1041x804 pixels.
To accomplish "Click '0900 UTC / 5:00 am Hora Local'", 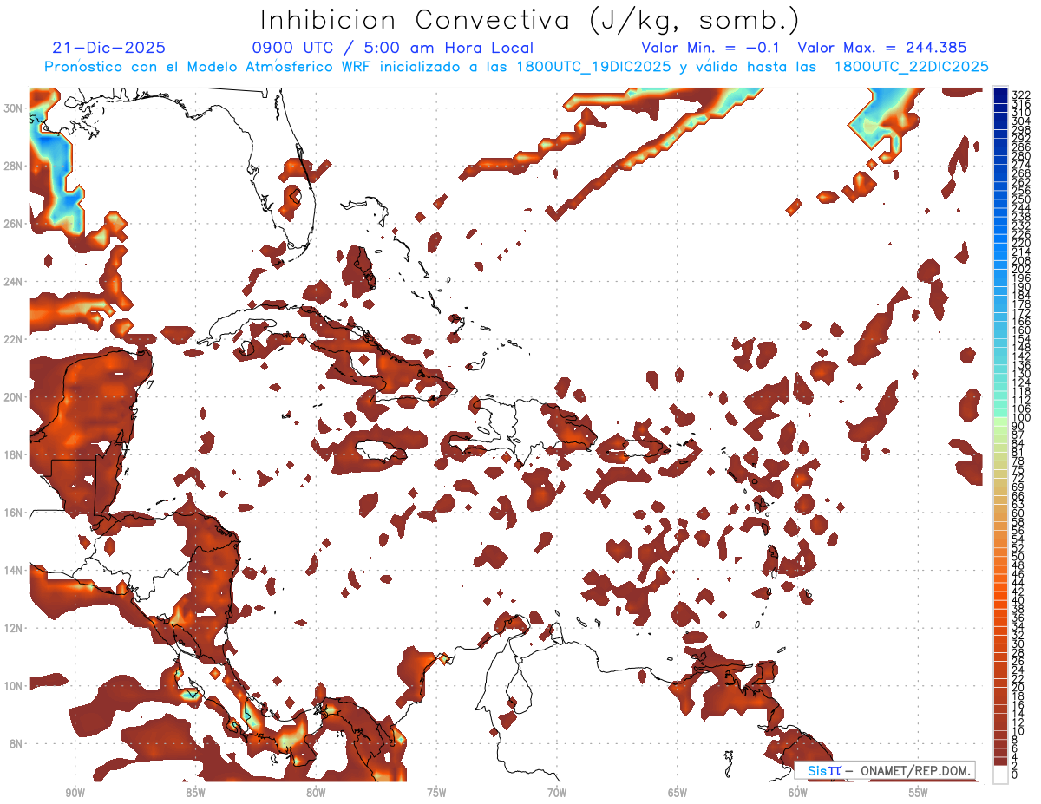I will [392, 49].
